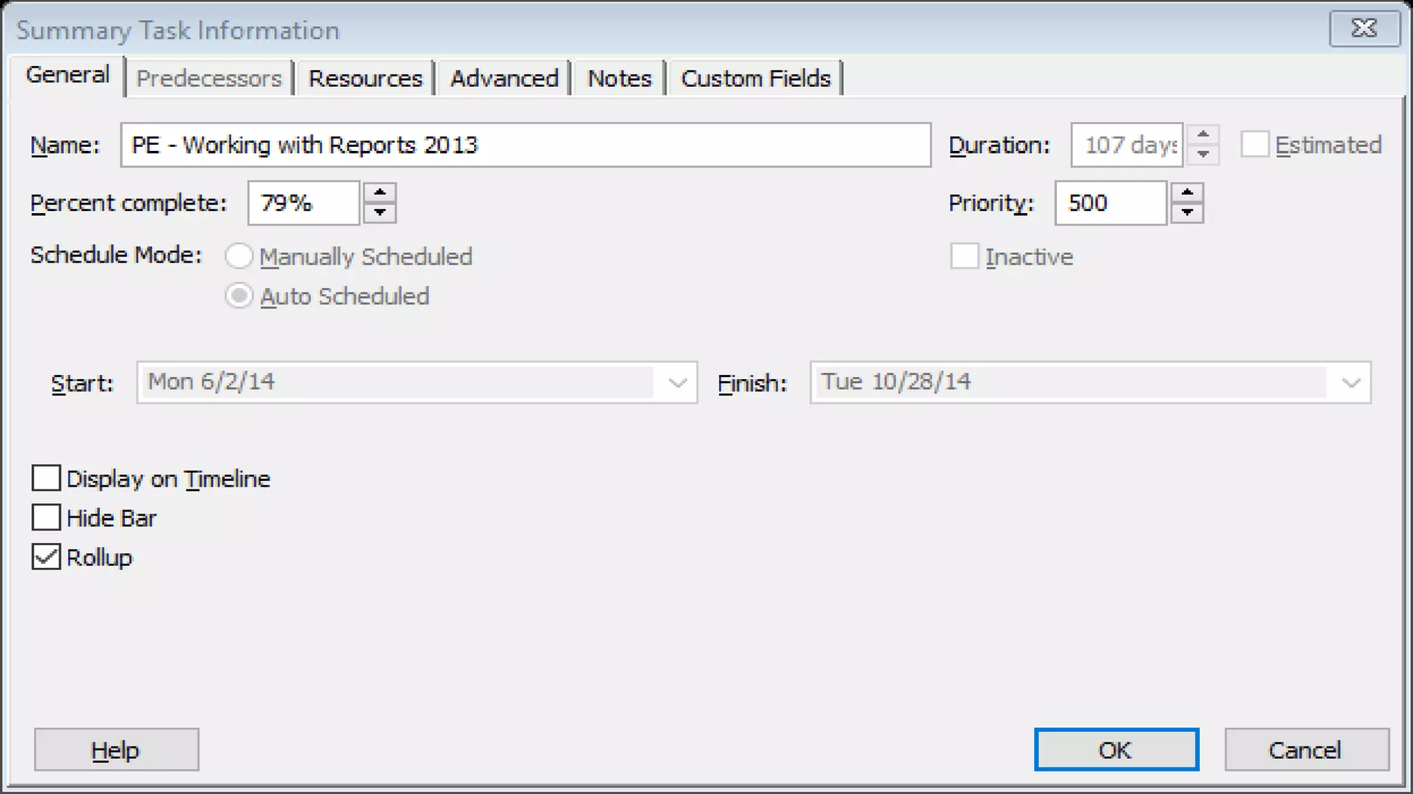Image resolution: width=1413 pixels, height=794 pixels.
Task: Open the Start date dropdown
Action: point(678,383)
